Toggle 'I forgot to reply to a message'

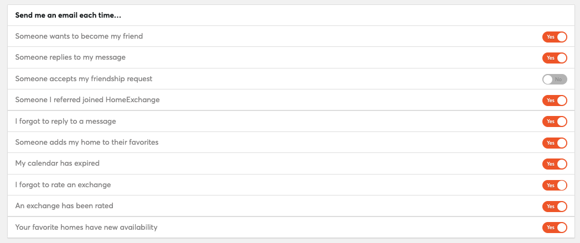point(555,121)
